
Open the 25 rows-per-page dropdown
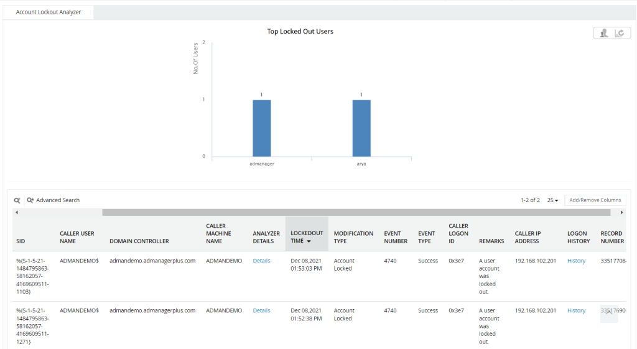click(552, 200)
